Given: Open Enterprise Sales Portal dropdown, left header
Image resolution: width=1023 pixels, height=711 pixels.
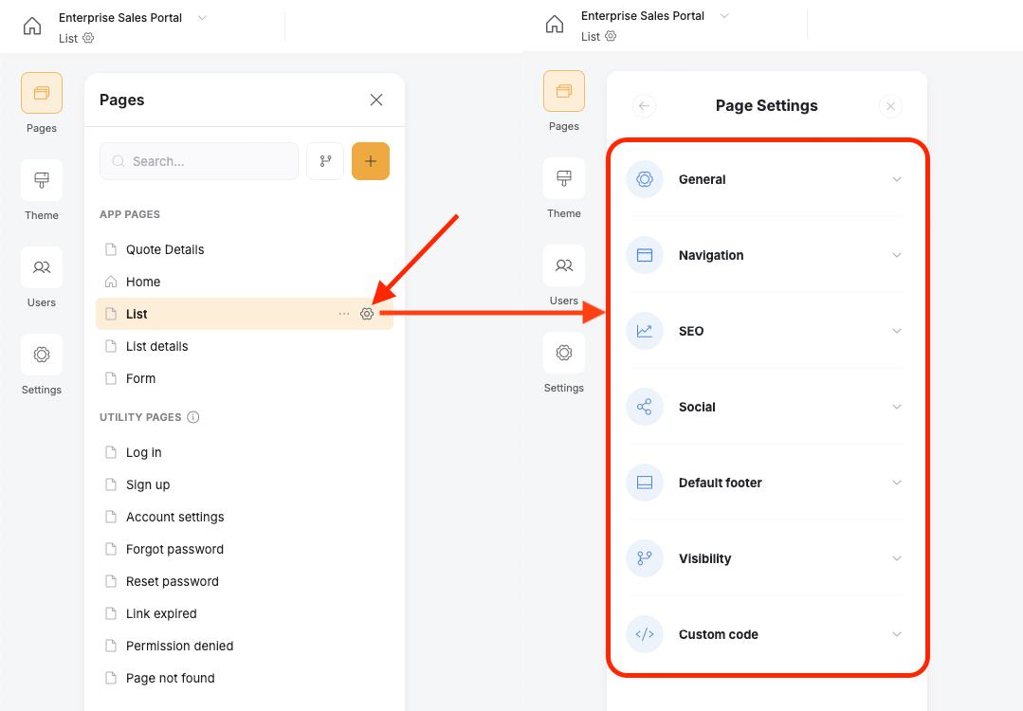Looking at the screenshot, I should coord(202,18).
